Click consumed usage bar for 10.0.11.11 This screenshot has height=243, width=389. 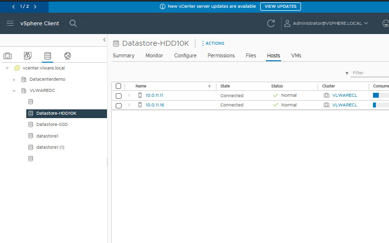(381, 95)
